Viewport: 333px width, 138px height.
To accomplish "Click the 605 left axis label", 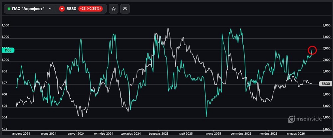I will point(4,106).
